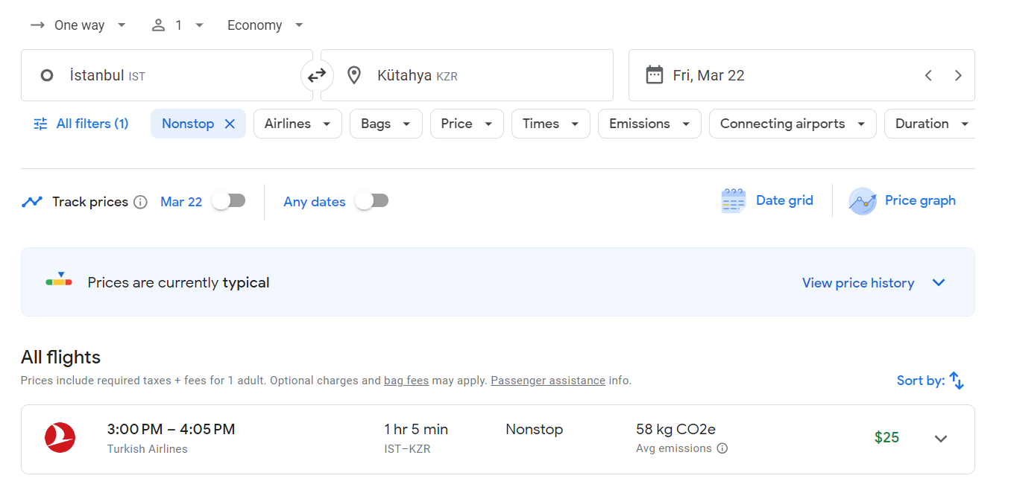Follow the bag fees link
This screenshot has width=1011, height=496.
406,381
